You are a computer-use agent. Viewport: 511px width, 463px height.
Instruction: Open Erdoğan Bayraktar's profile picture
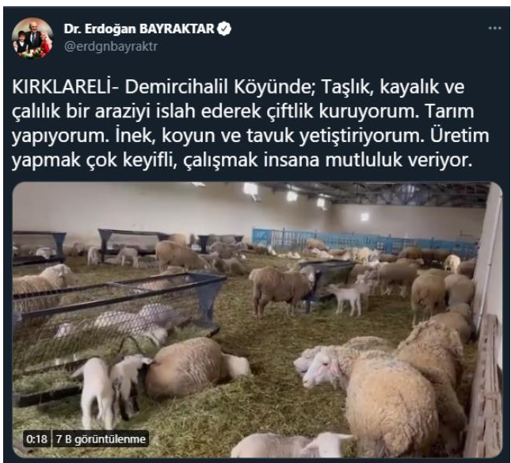coord(32,38)
